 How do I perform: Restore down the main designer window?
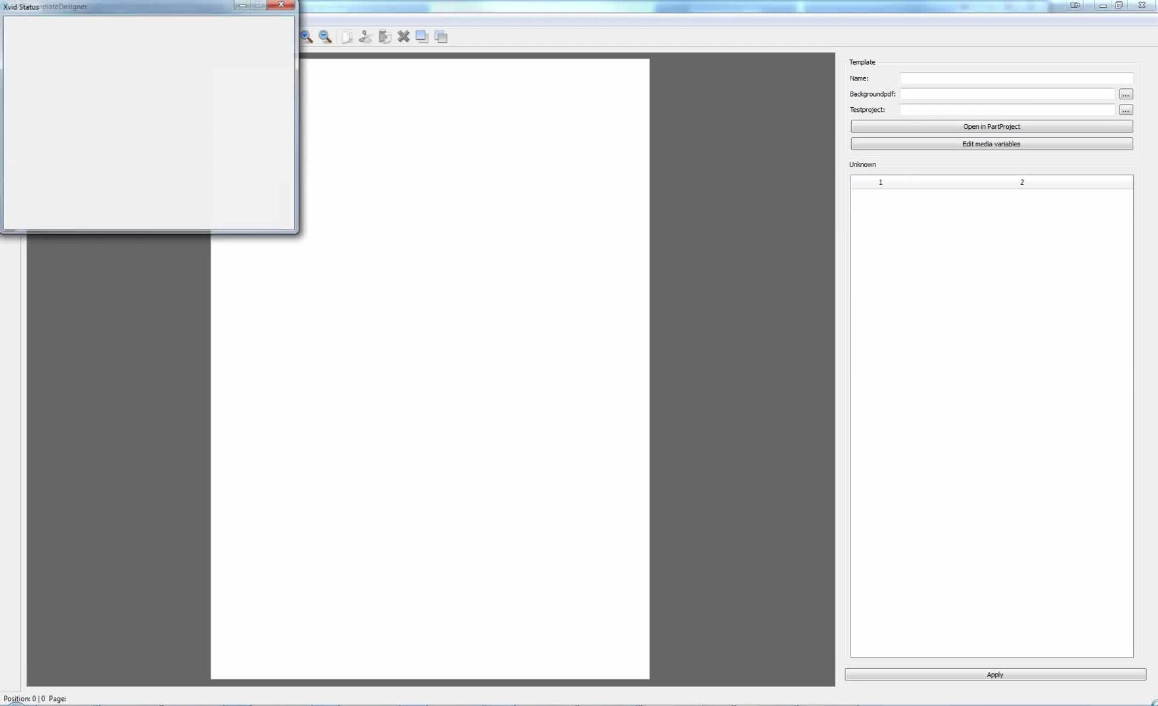click(1119, 5)
